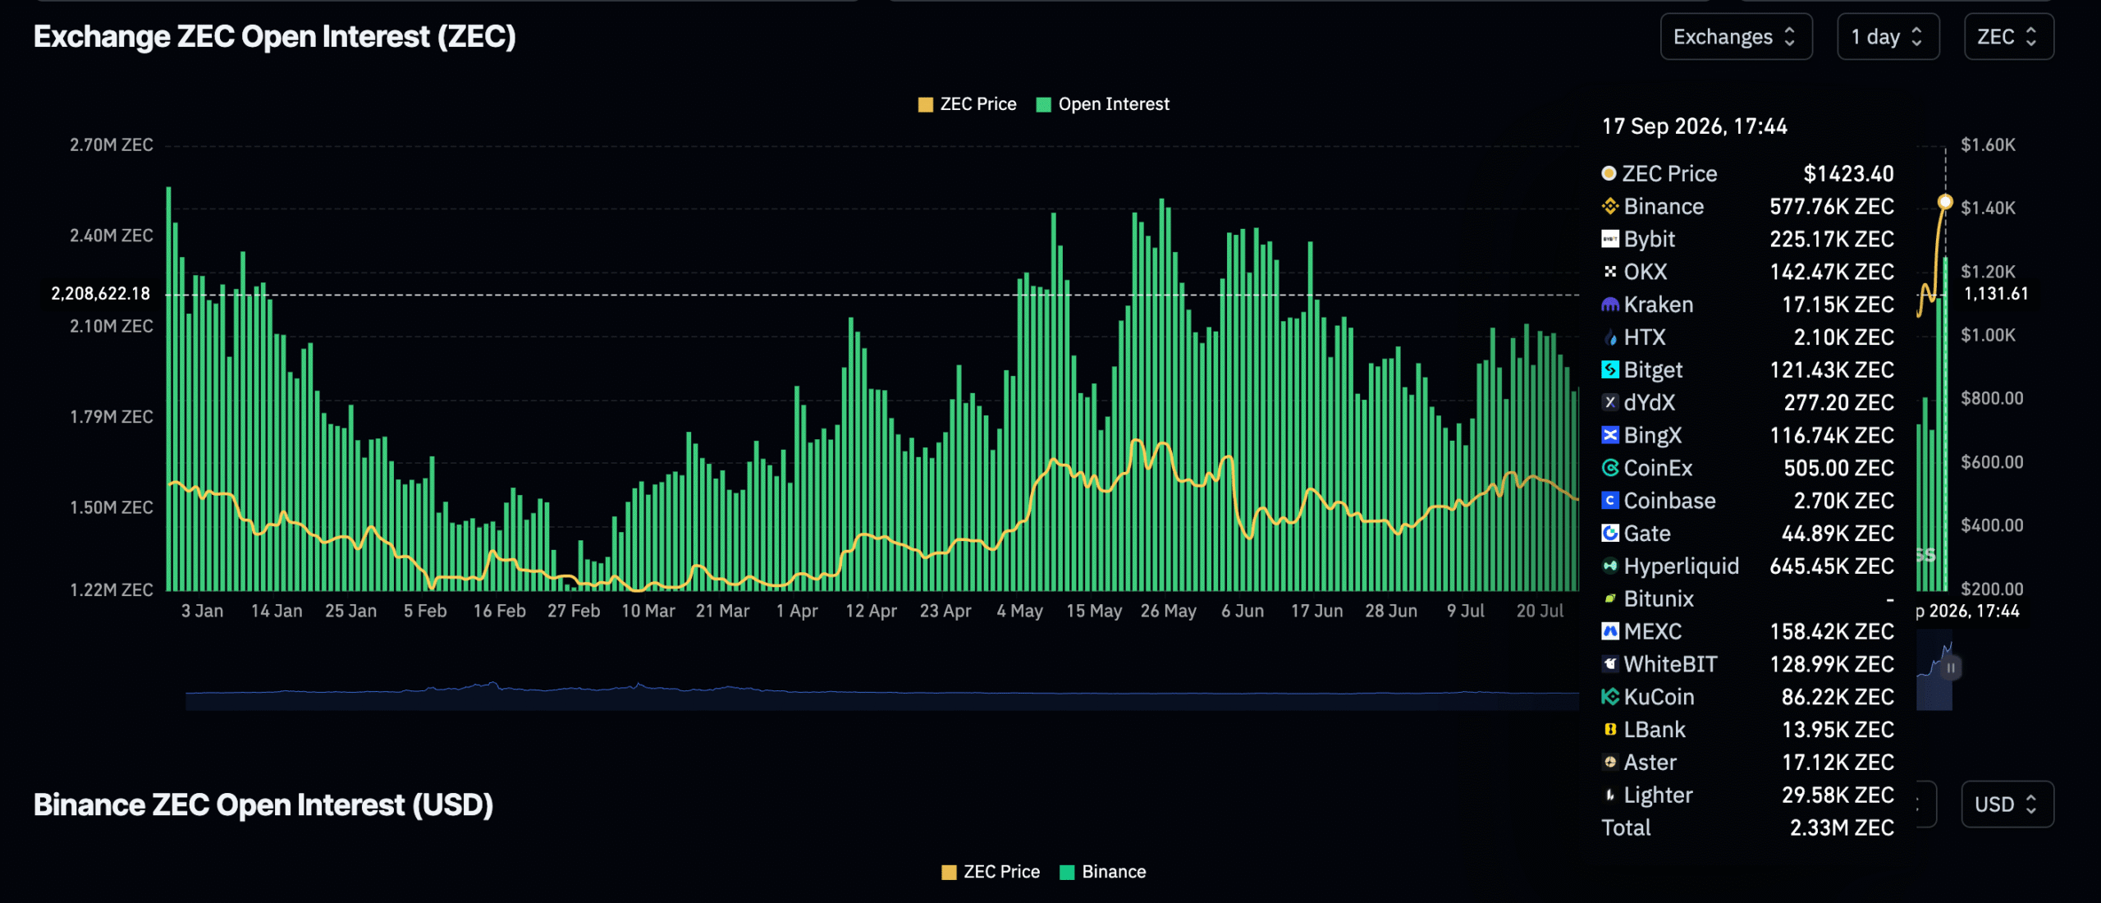Click the dYdX logo icon

(x=1610, y=402)
